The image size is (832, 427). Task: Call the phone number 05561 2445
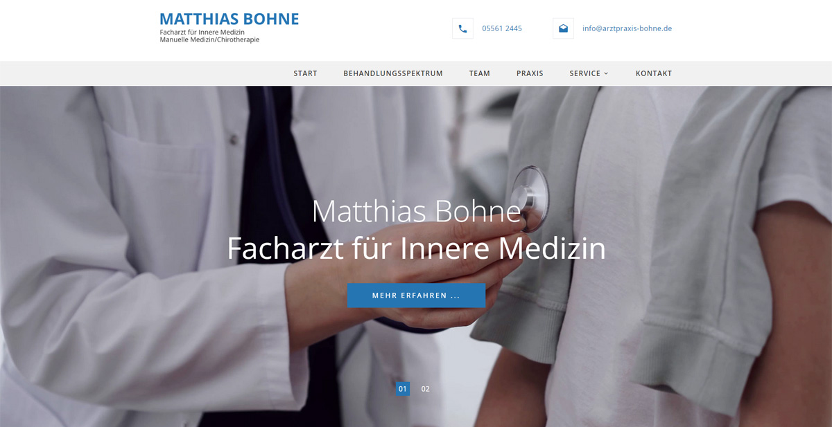(502, 28)
